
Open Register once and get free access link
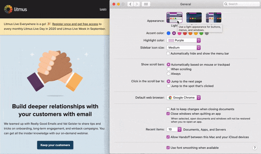75,24
